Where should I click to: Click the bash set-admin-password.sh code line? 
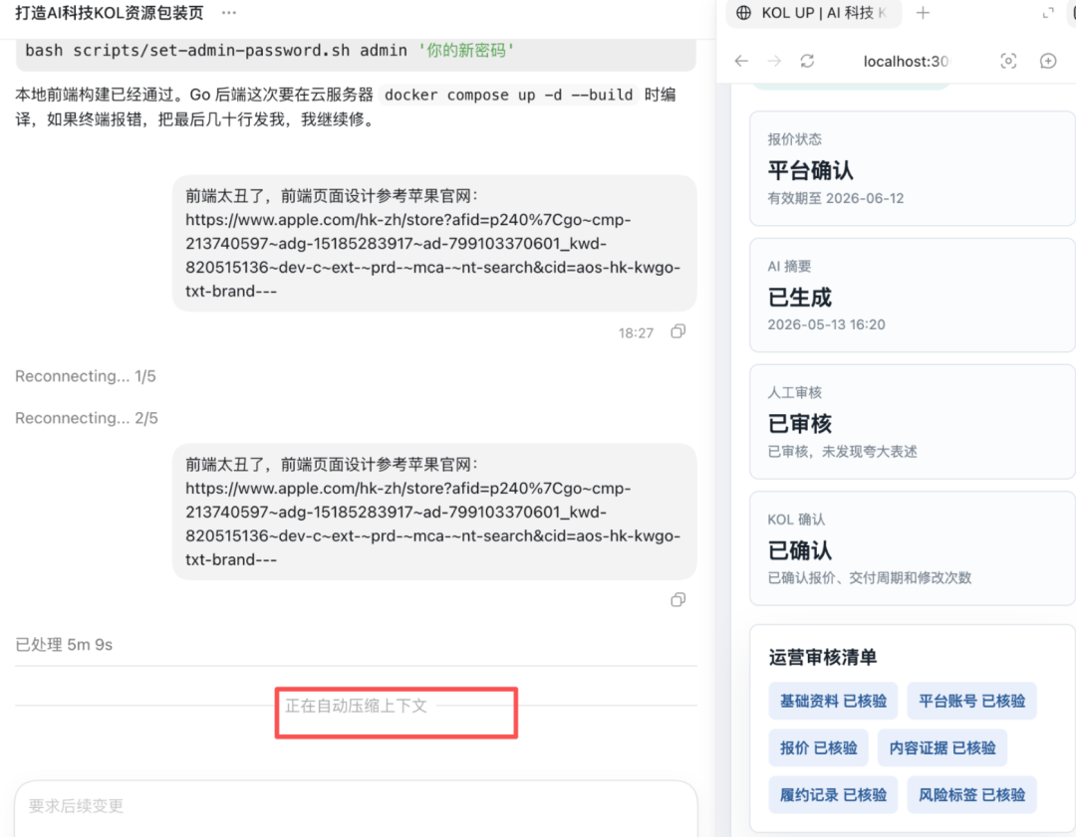click(x=270, y=51)
